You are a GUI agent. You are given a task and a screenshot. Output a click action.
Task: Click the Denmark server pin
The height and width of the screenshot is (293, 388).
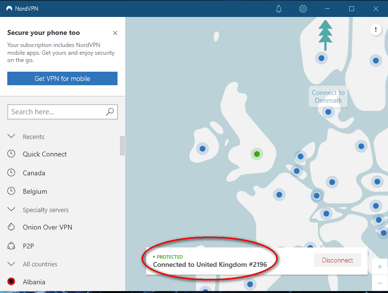tap(328, 112)
